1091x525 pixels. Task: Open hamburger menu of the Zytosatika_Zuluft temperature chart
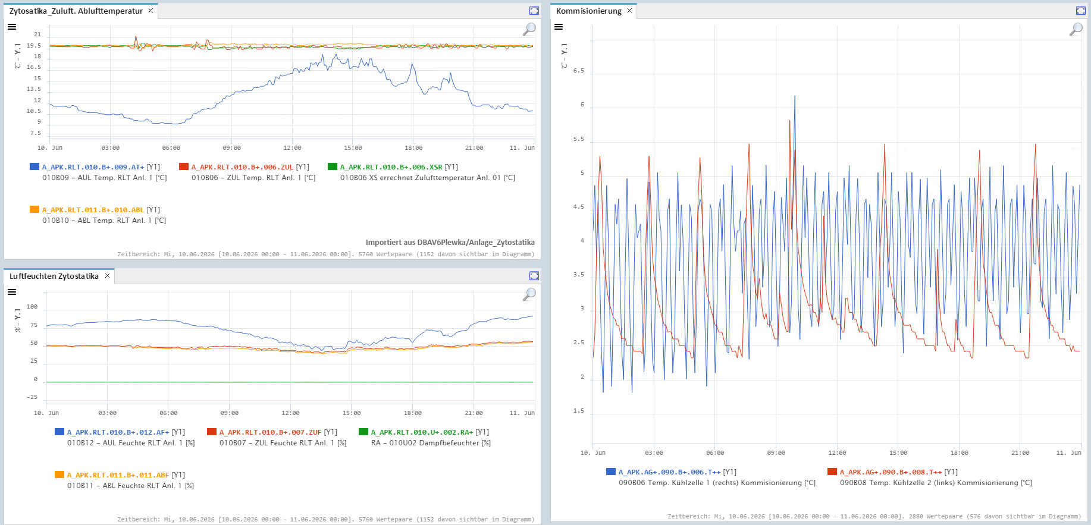[x=12, y=27]
